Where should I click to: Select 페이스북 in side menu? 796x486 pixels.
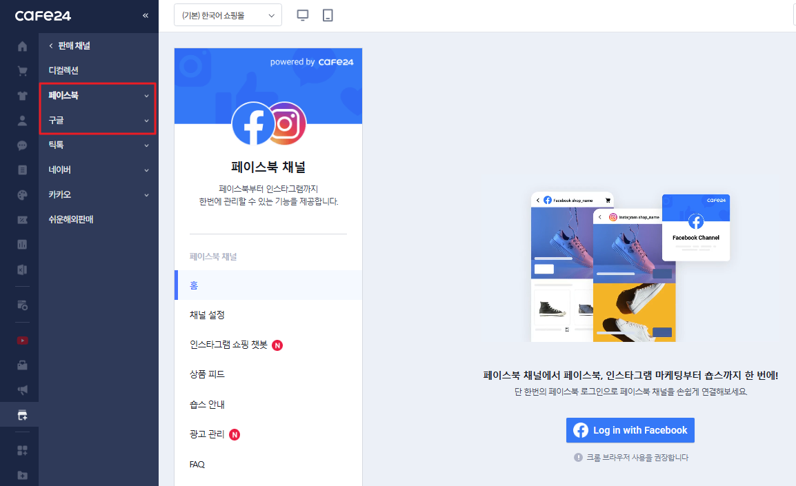click(x=63, y=95)
